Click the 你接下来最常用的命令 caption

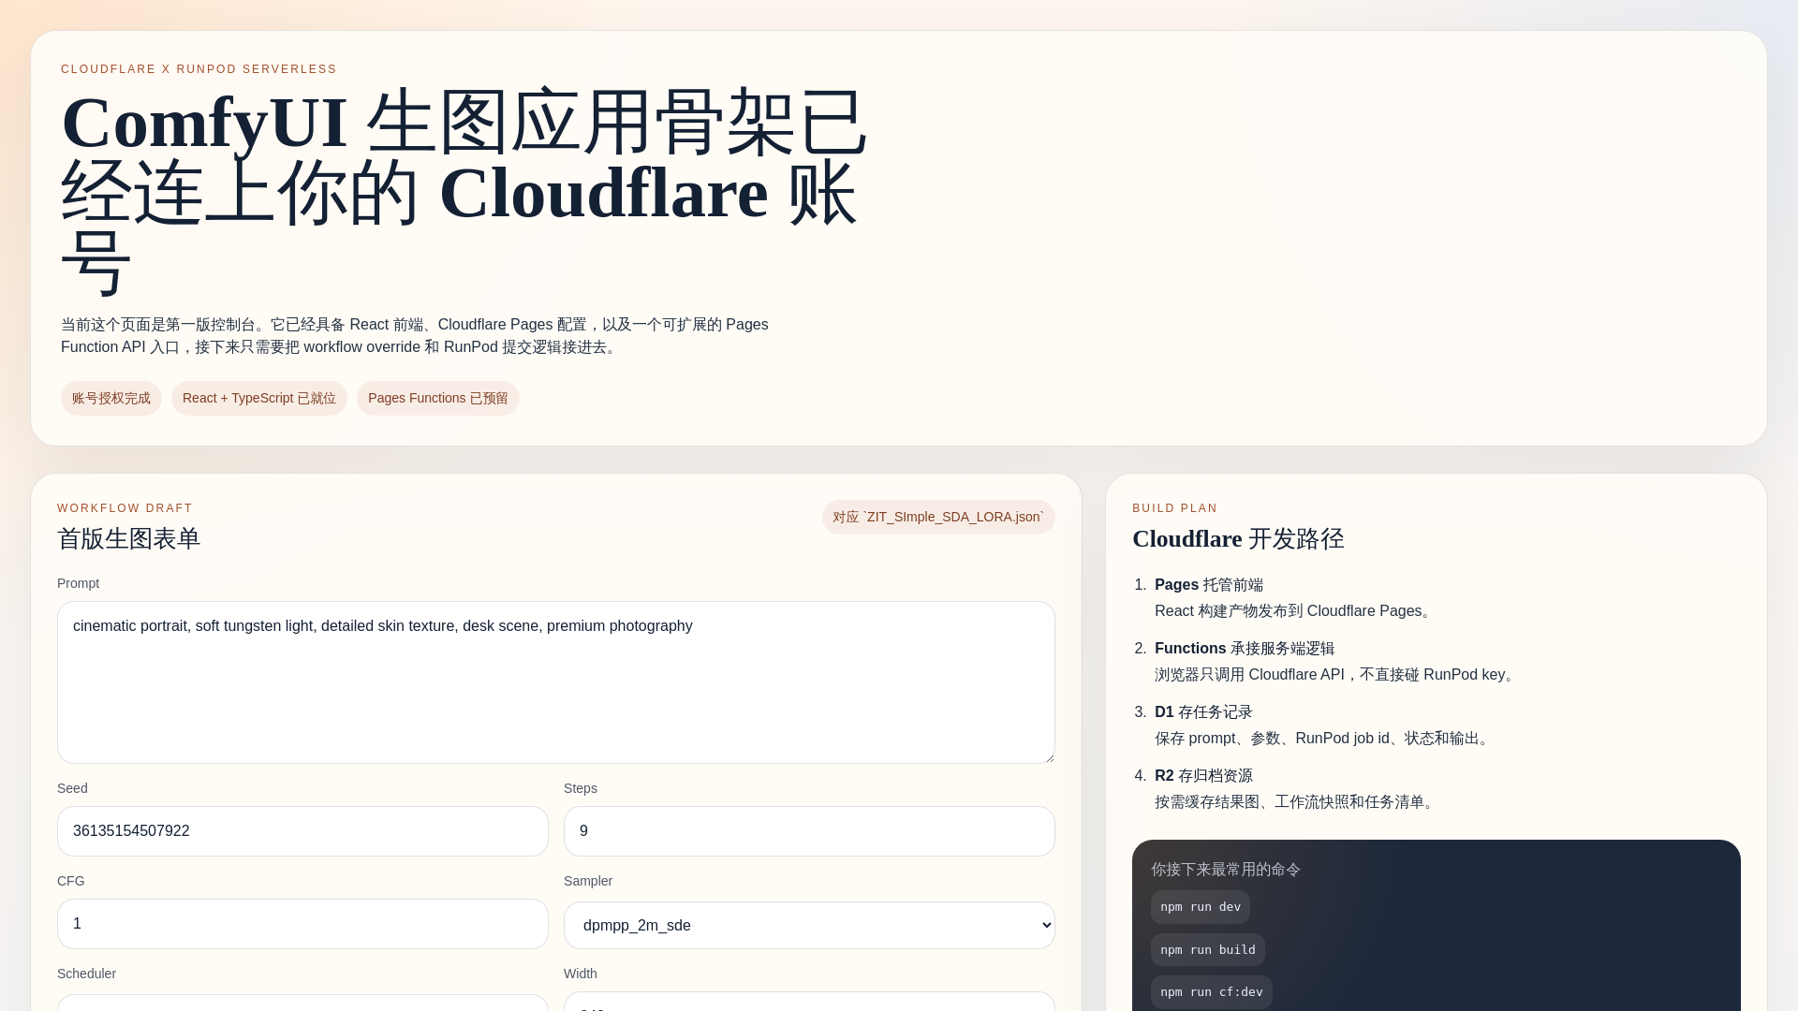coord(1226,870)
